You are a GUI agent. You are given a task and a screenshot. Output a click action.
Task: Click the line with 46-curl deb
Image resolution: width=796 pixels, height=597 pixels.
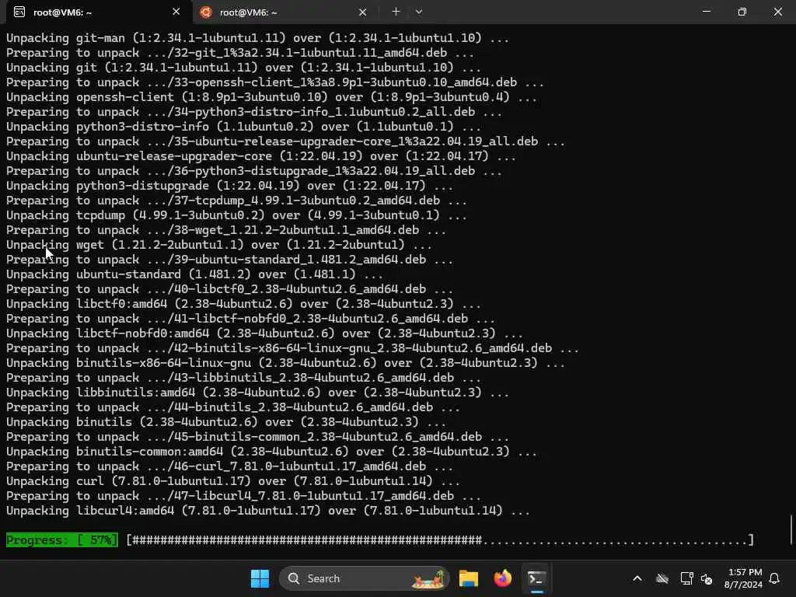coord(229,466)
